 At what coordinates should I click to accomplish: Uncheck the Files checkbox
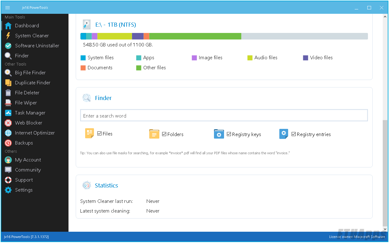pyautogui.click(x=100, y=134)
